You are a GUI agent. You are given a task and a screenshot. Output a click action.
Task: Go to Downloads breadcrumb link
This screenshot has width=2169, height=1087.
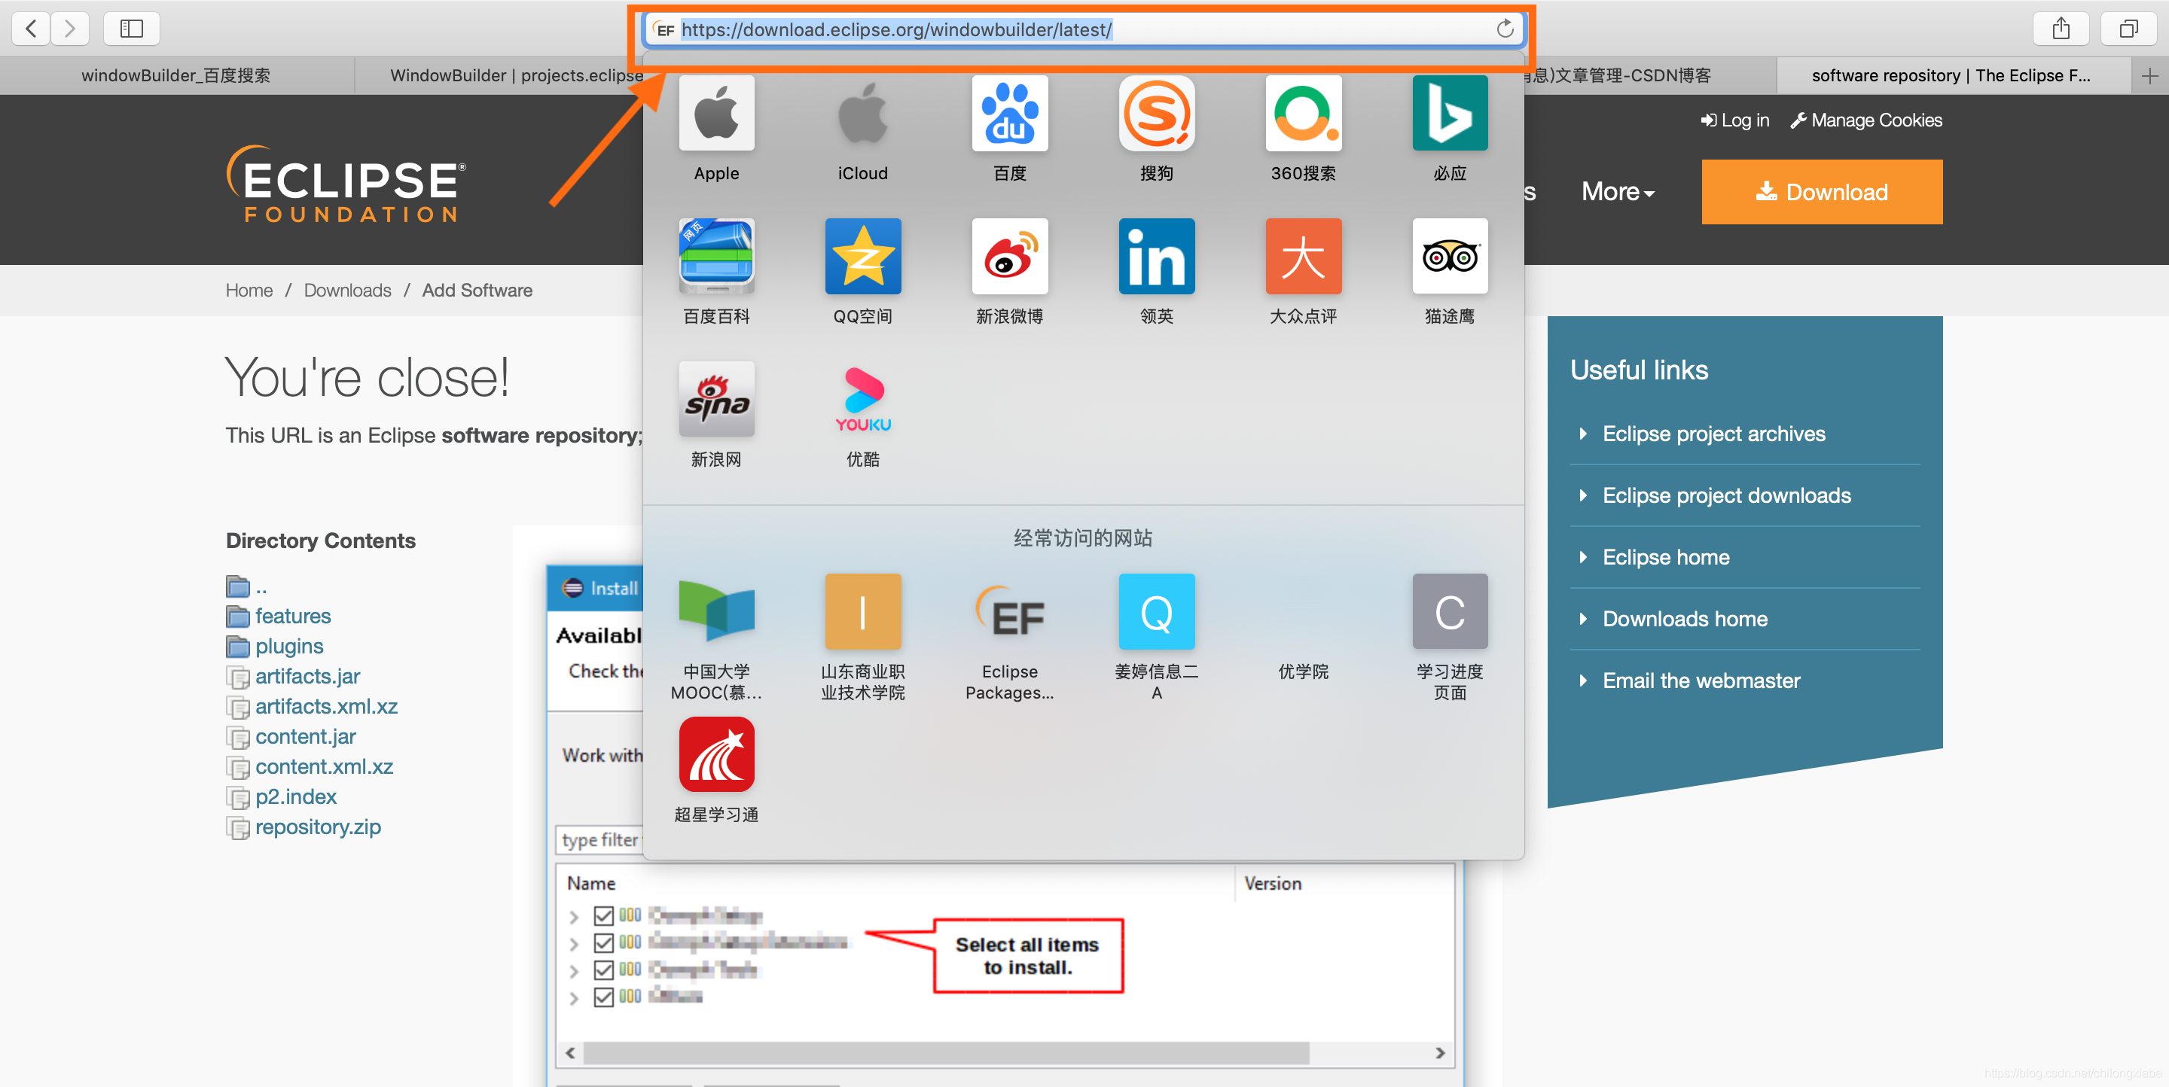pyautogui.click(x=347, y=291)
